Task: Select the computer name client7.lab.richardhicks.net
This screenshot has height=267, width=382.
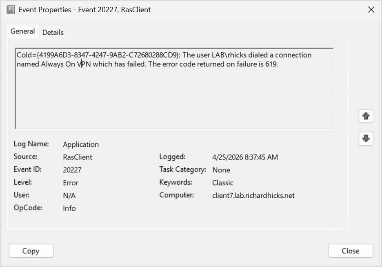Action: pyautogui.click(x=253, y=196)
